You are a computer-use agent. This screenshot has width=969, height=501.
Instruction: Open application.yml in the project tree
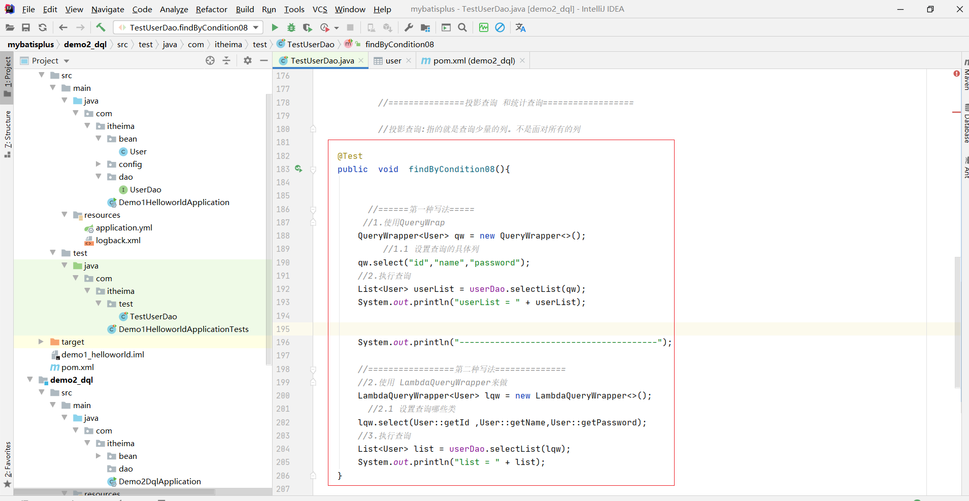(x=124, y=227)
